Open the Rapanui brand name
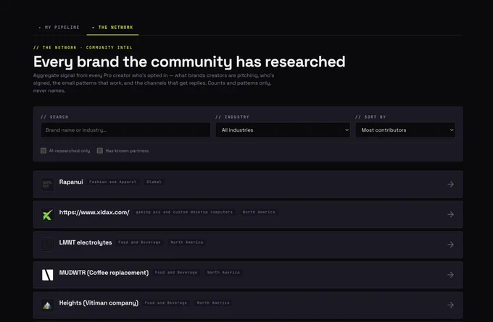Viewport: 493px width, 322px height. (x=71, y=182)
